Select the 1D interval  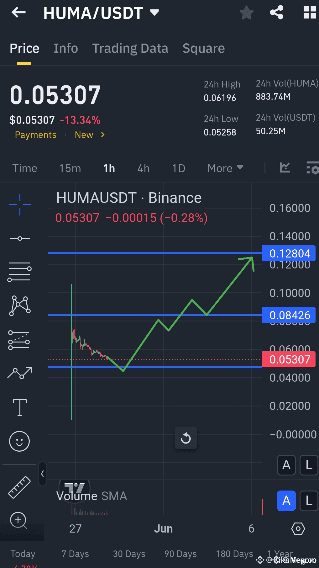(179, 168)
